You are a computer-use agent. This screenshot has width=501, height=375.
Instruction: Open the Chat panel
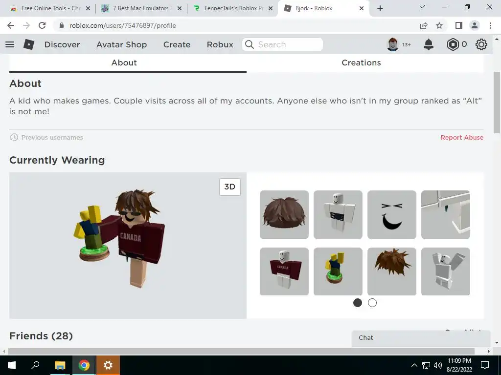tap(421, 338)
